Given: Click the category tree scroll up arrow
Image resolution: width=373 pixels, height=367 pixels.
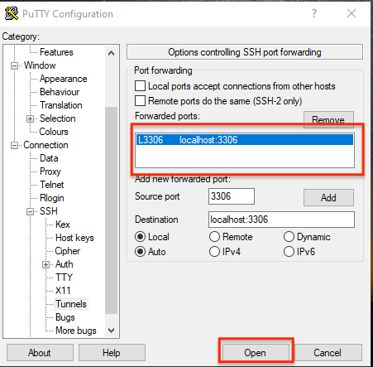Looking at the screenshot, I should click(x=111, y=53).
